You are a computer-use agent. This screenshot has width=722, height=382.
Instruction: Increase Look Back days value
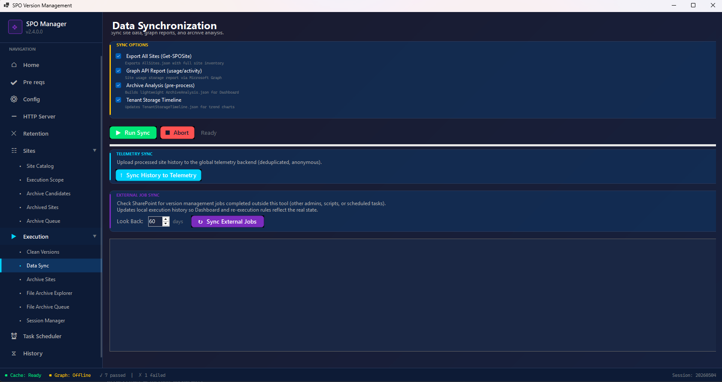tap(166, 219)
